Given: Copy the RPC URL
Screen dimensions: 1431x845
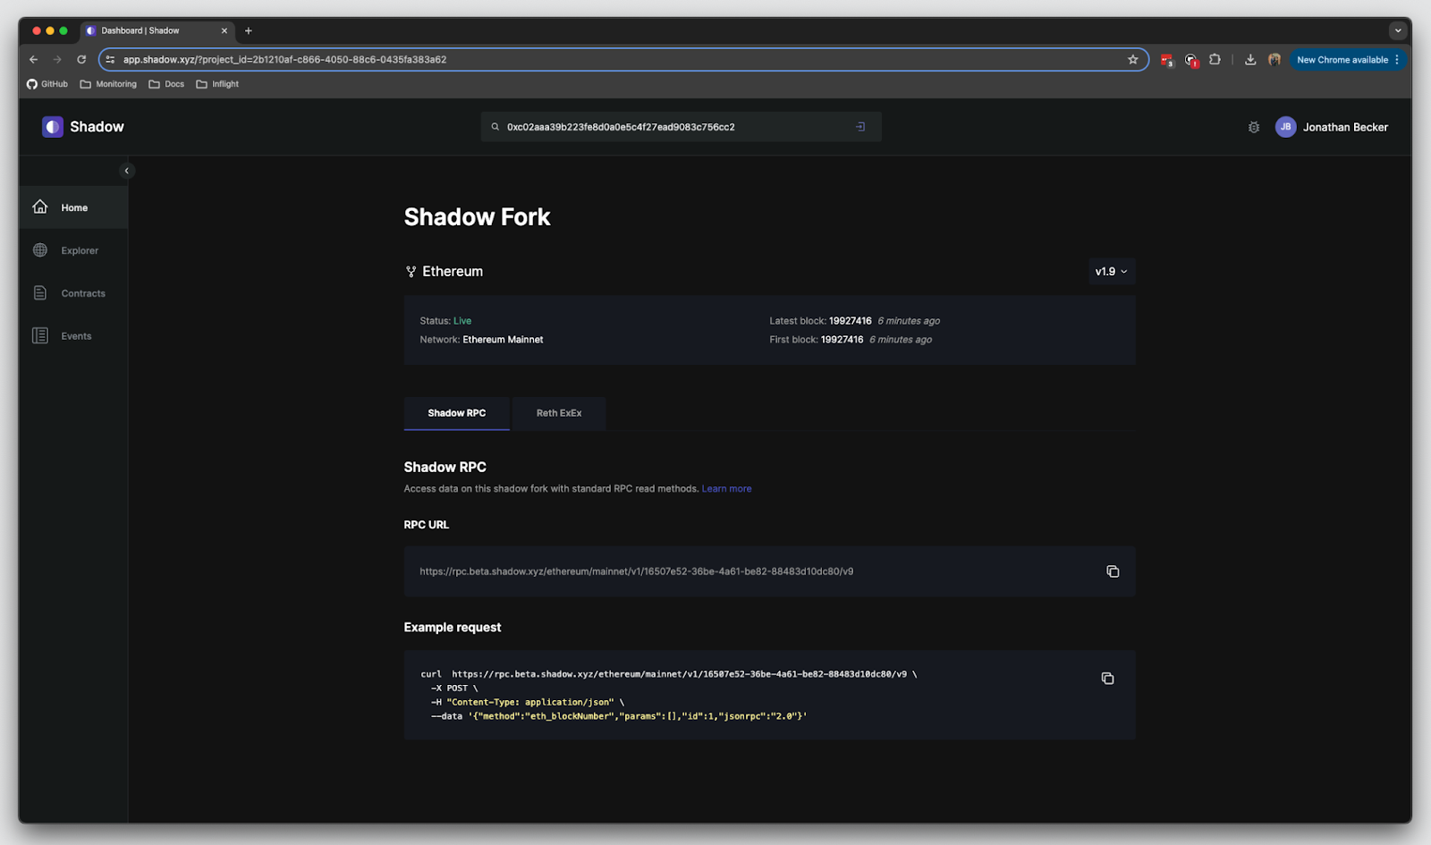Looking at the screenshot, I should [1113, 571].
